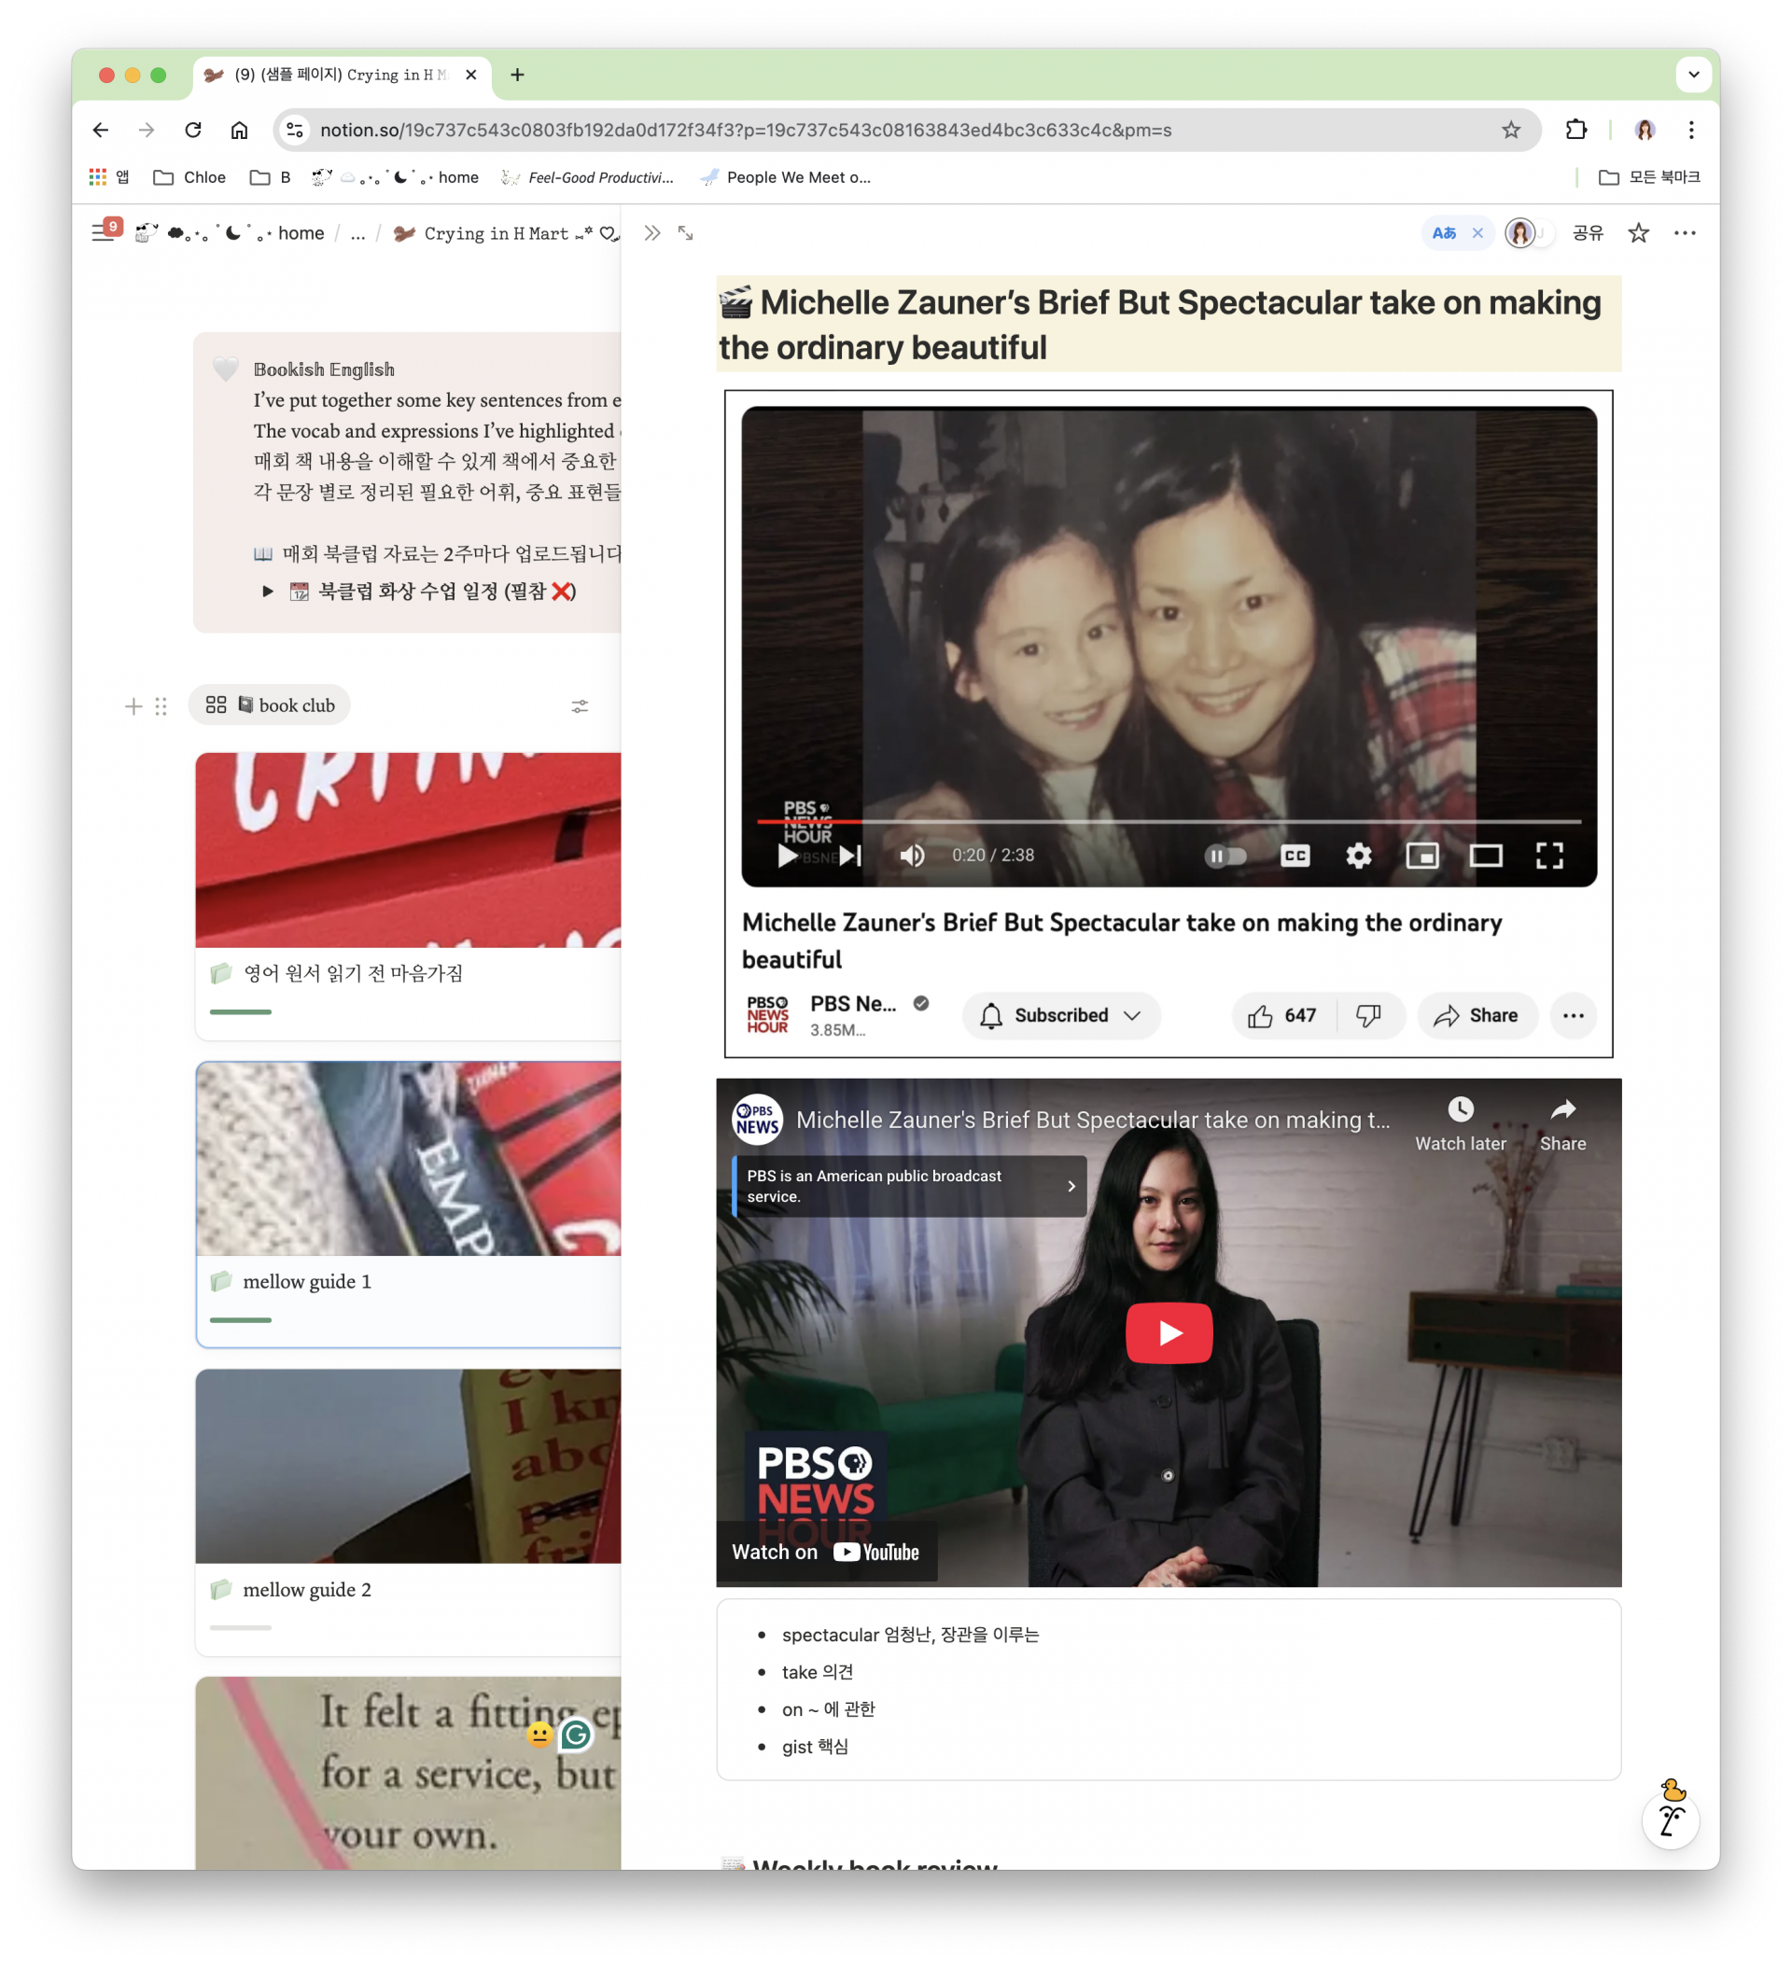This screenshot has width=1792, height=1965.
Task: Add this page to favorites with the star
Action: [1638, 233]
